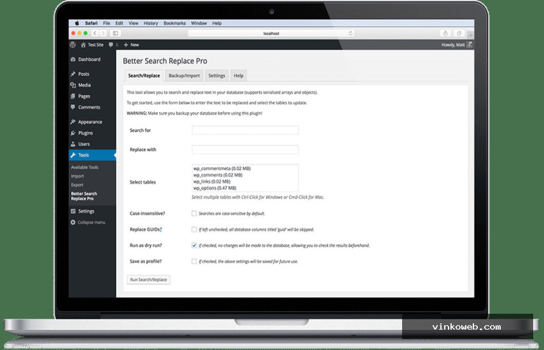The width and height of the screenshot is (544, 350).
Task: Open the Pages sidebar item
Action: [92, 96]
